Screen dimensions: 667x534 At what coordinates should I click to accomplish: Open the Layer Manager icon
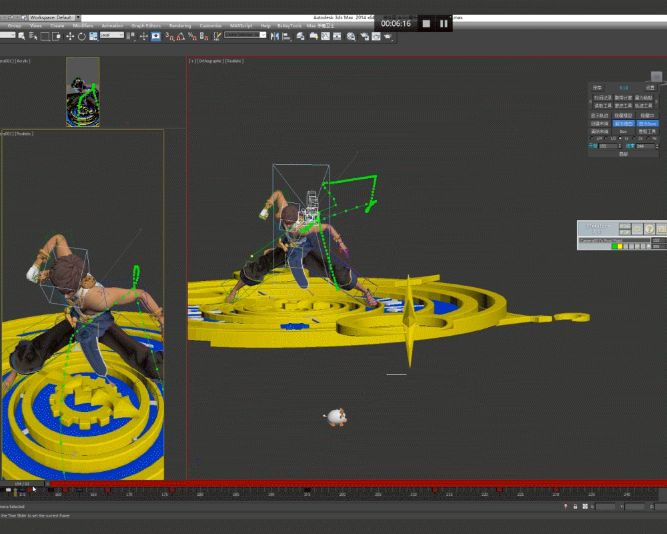coord(300,37)
